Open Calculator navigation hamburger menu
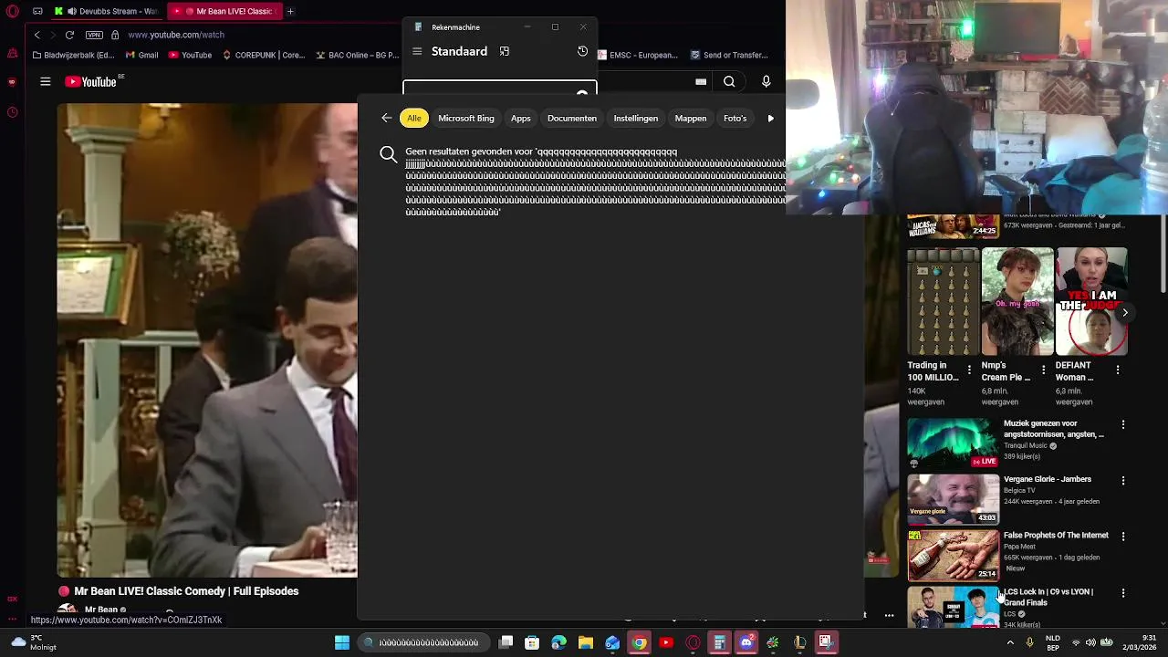This screenshot has height=657, width=1168. [x=417, y=51]
